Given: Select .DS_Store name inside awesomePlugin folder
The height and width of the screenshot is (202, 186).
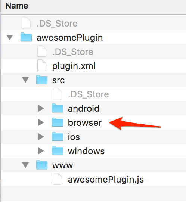Looking at the screenshot, I should click(x=73, y=52).
